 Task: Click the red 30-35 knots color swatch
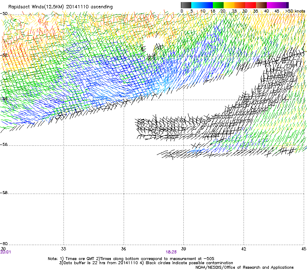pyautogui.click(x=251, y=5)
